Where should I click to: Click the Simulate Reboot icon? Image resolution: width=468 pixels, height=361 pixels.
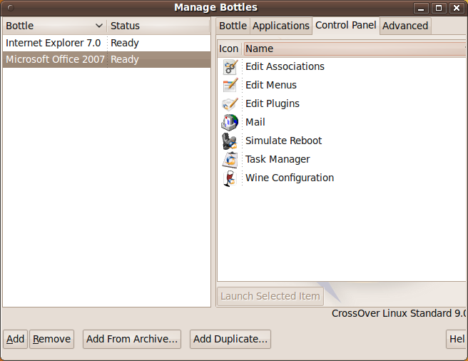click(x=230, y=141)
